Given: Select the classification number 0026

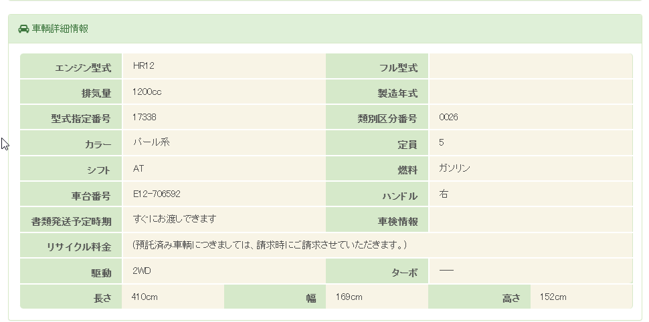Looking at the screenshot, I should coord(449,117).
